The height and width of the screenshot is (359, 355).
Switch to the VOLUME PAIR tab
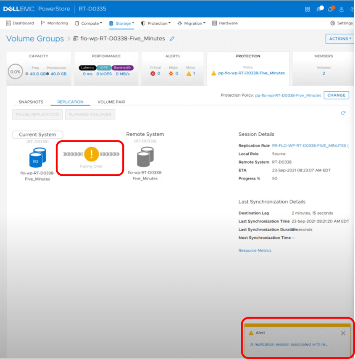111,102
